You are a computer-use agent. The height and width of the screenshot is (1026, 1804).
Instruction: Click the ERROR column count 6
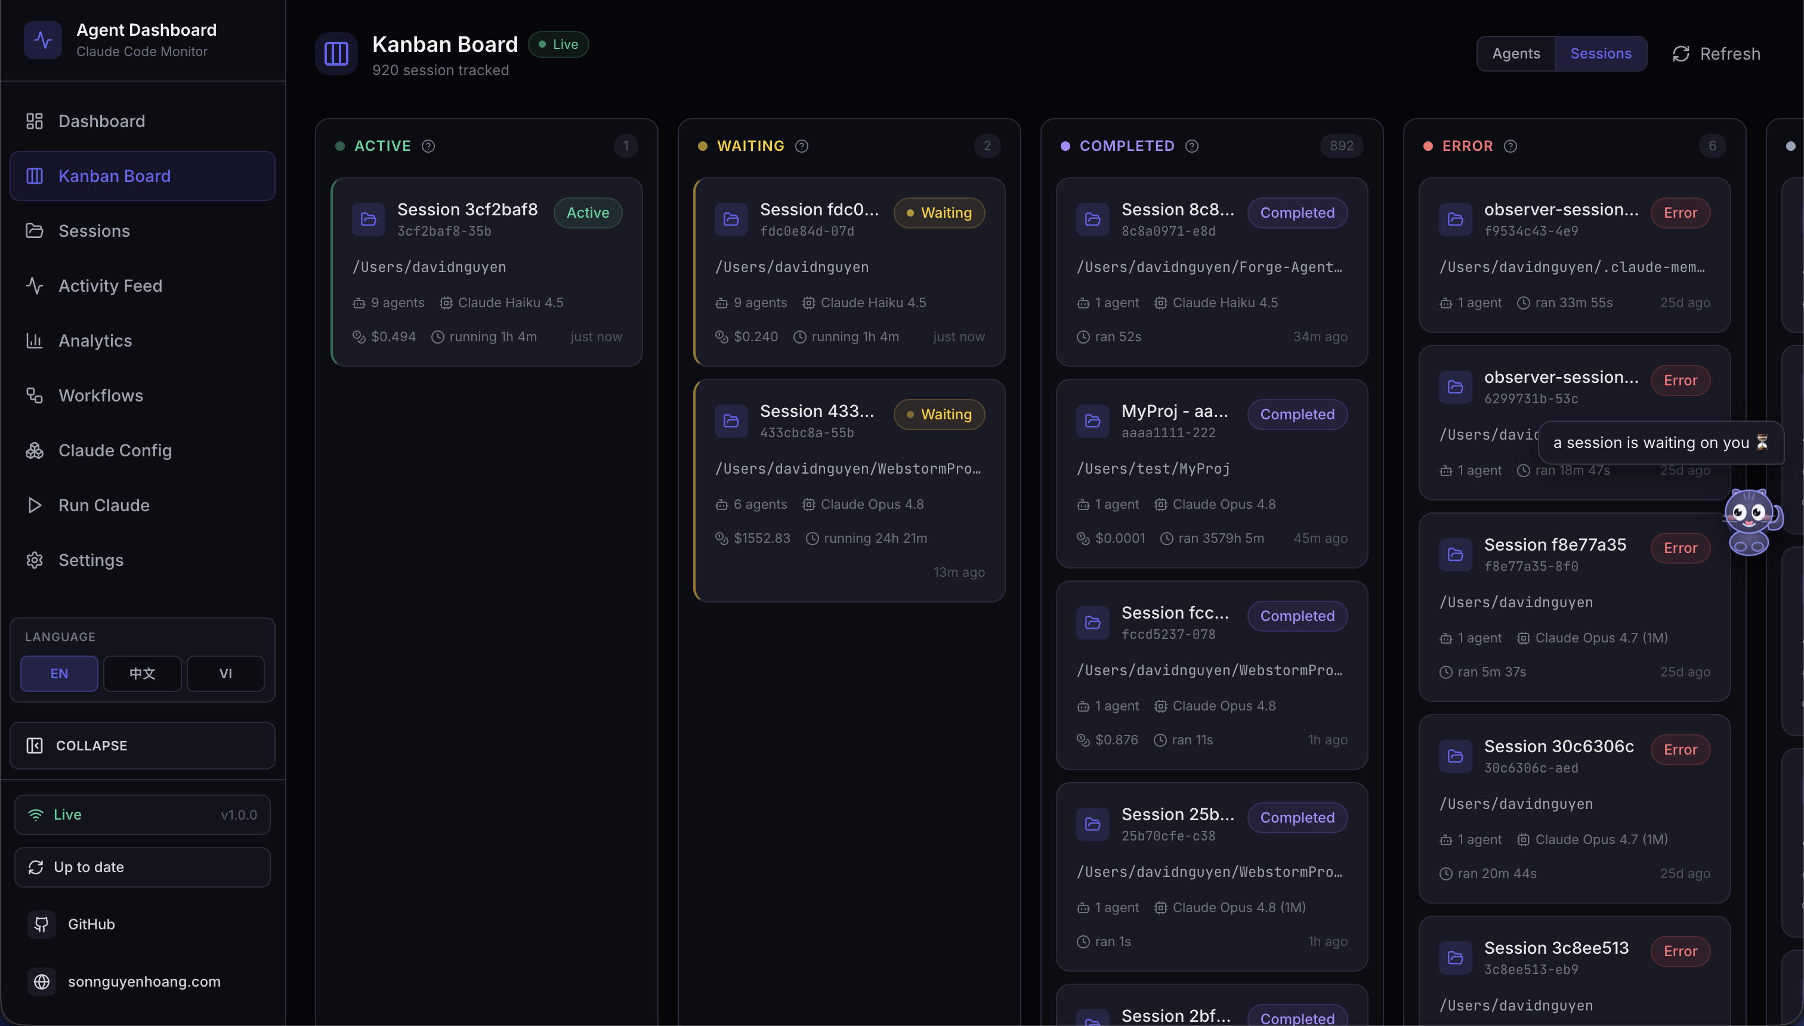pyautogui.click(x=1712, y=146)
